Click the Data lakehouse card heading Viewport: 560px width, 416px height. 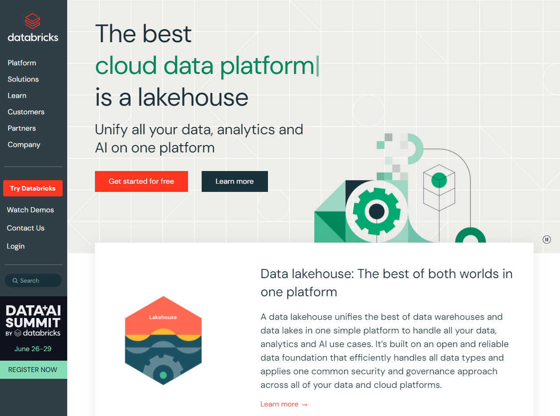pyautogui.click(x=387, y=283)
